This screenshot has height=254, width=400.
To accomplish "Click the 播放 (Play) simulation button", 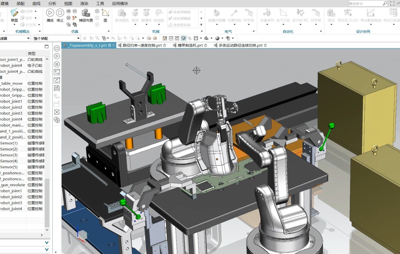I will pos(50,13).
